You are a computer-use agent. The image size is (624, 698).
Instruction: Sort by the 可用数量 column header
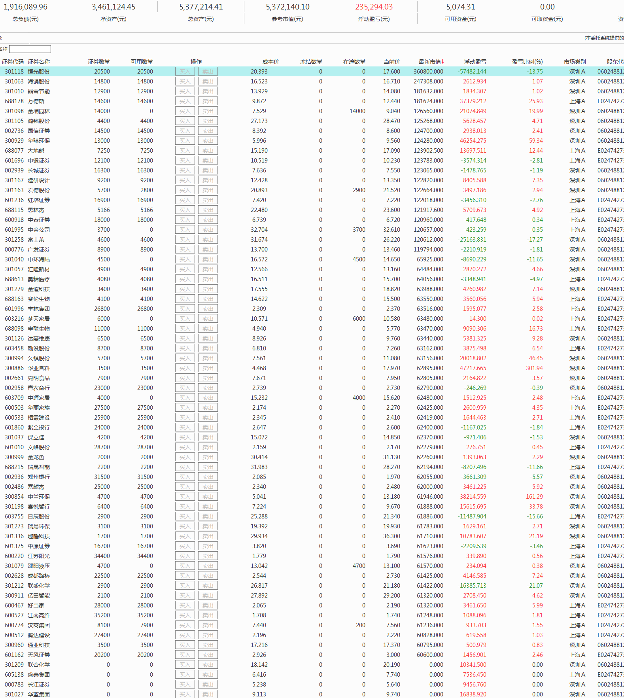click(x=142, y=62)
